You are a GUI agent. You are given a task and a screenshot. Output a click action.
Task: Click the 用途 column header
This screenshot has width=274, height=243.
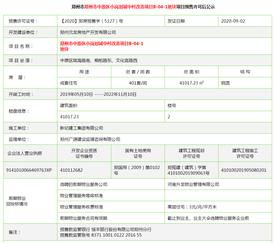pyautogui.click(x=84, y=71)
